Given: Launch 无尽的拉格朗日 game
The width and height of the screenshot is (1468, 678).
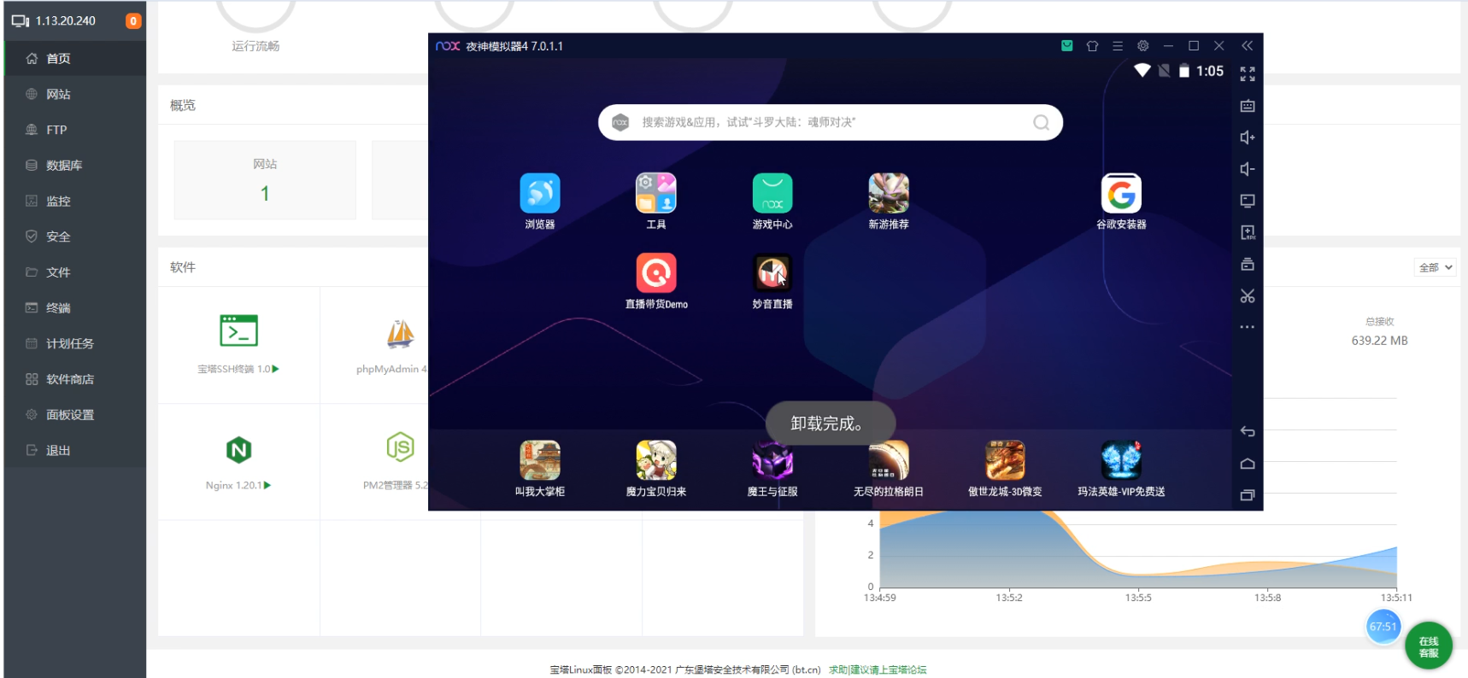Looking at the screenshot, I should [889, 461].
